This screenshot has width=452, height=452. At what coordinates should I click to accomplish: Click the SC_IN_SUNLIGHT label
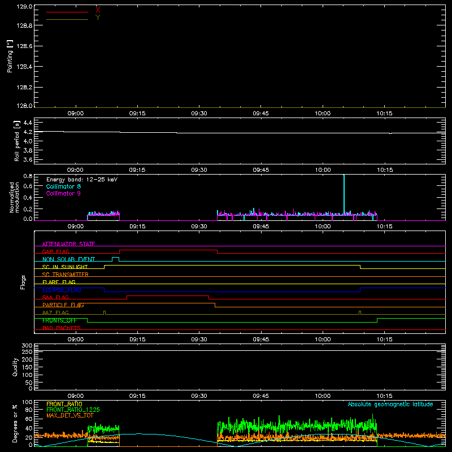[x=65, y=267]
